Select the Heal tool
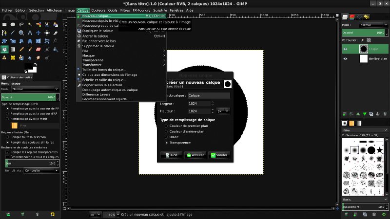Image resolution: width=390 pixels, height=219 pixels. click(x=13, y=58)
